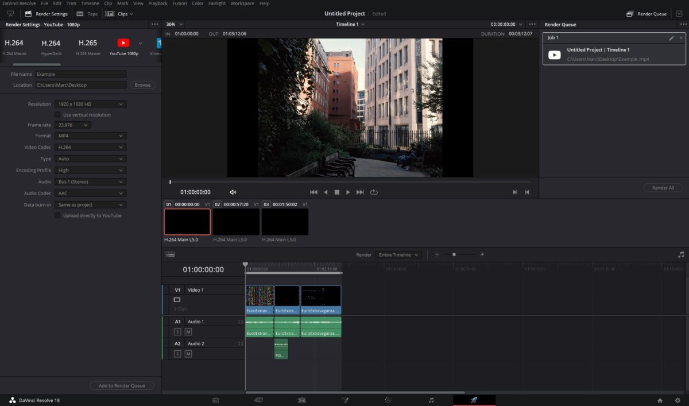
Task: Open the Fusion menu
Action: [x=179, y=3]
